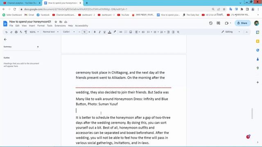
Task: Open the text color picker
Action: 110,32
